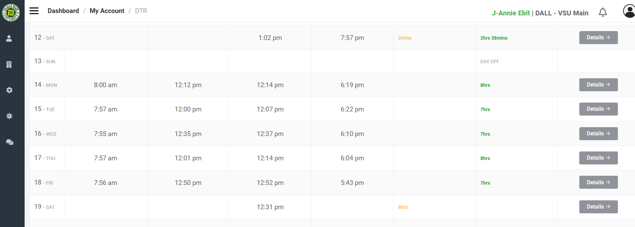The image size is (635, 227).
Task: Go to Dashboard breadcrumb
Action: (x=63, y=11)
